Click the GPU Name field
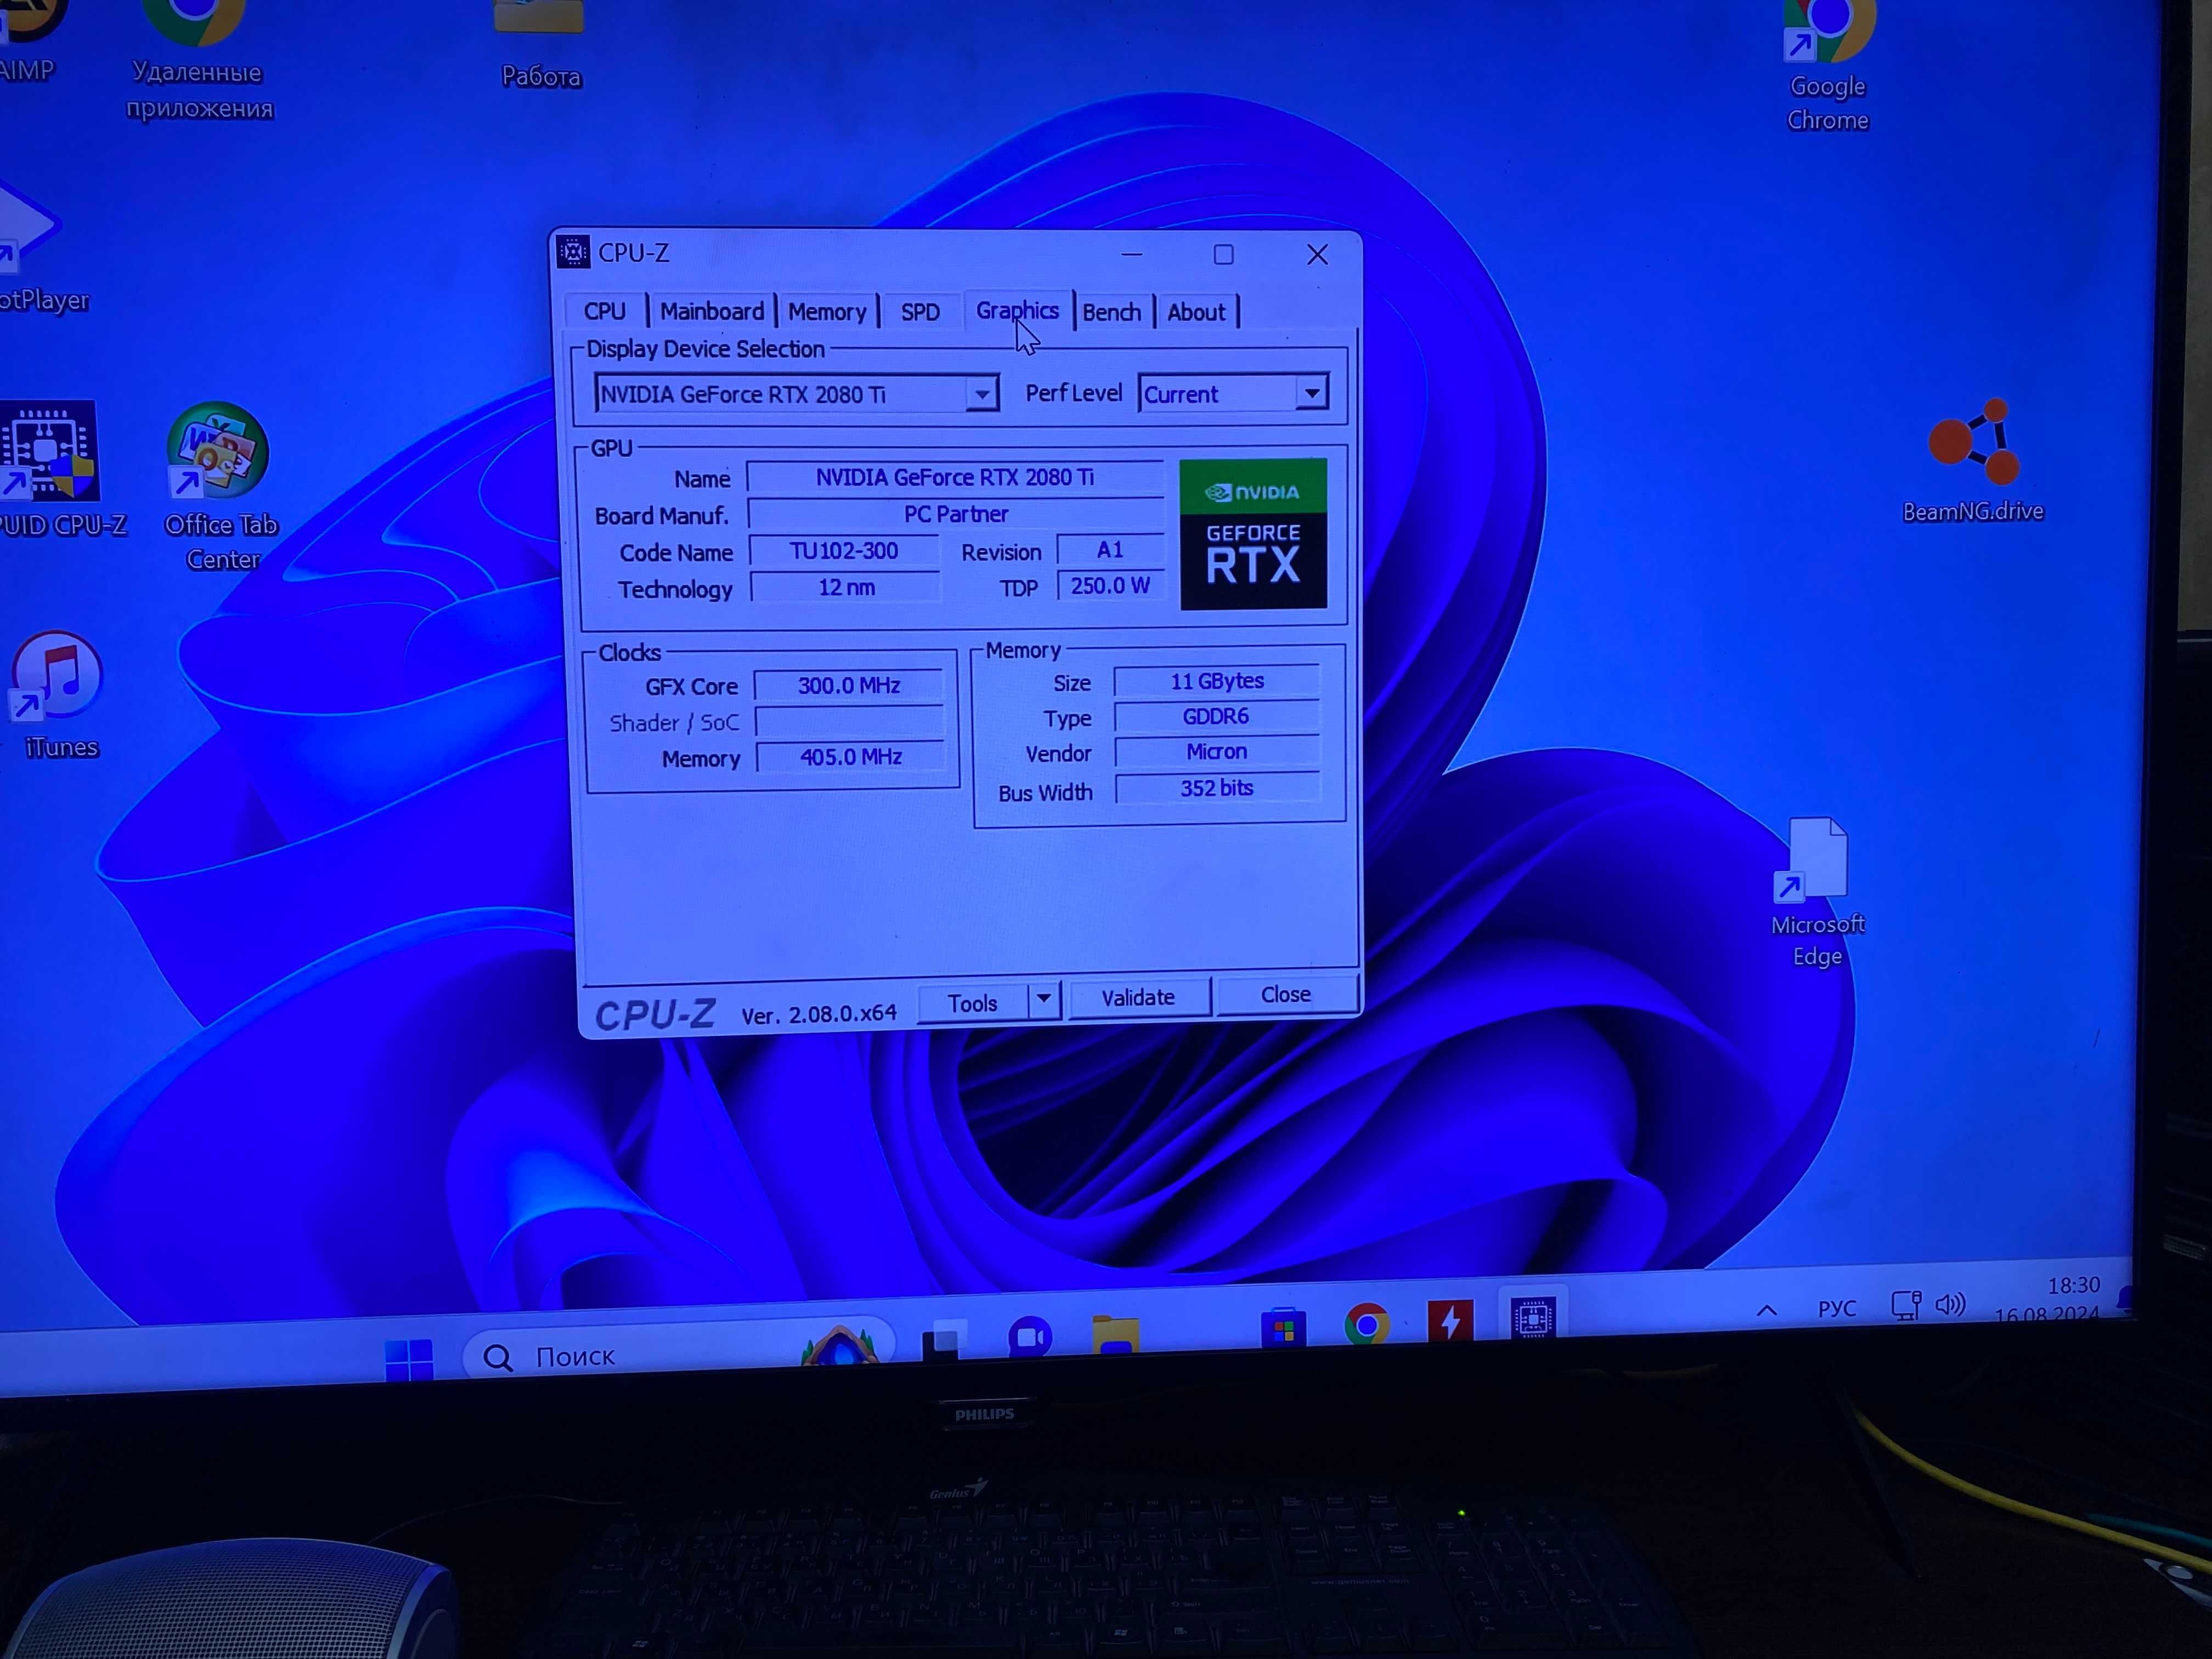The height and width of the screenshot is (1659, 2212). tap(955, 477)
